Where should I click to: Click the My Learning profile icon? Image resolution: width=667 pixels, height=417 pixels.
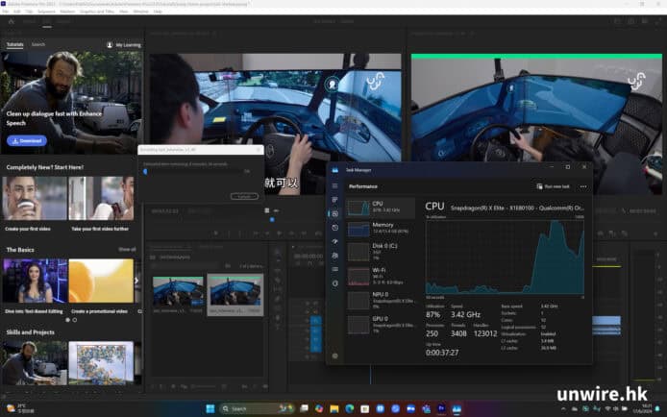pyautogui.click(x=110, y=44)
